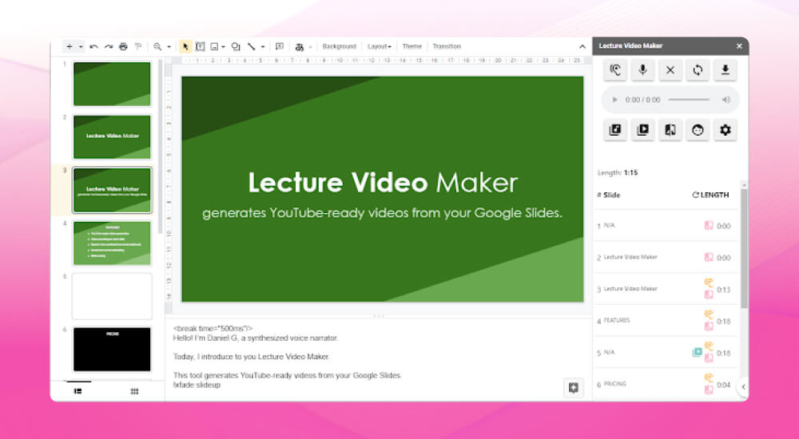Select slide 4 FEATURES thumbnail
Viewport: 799px width, 439px height.
coord(112,243)
